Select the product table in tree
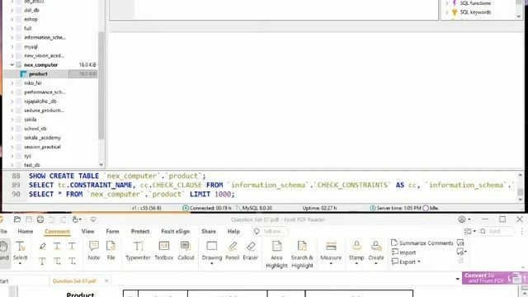528x297 pixels. pos(38,73)
